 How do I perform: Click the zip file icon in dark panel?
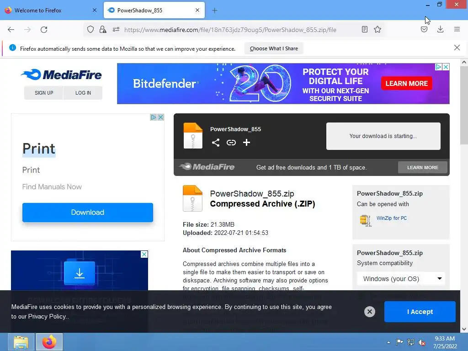(193, 135)
